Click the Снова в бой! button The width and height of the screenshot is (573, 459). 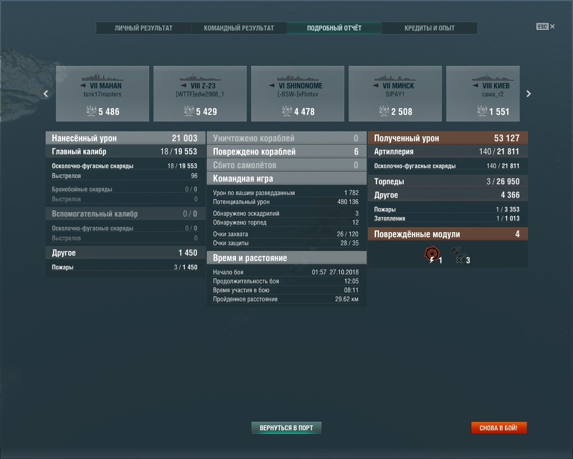499,428
